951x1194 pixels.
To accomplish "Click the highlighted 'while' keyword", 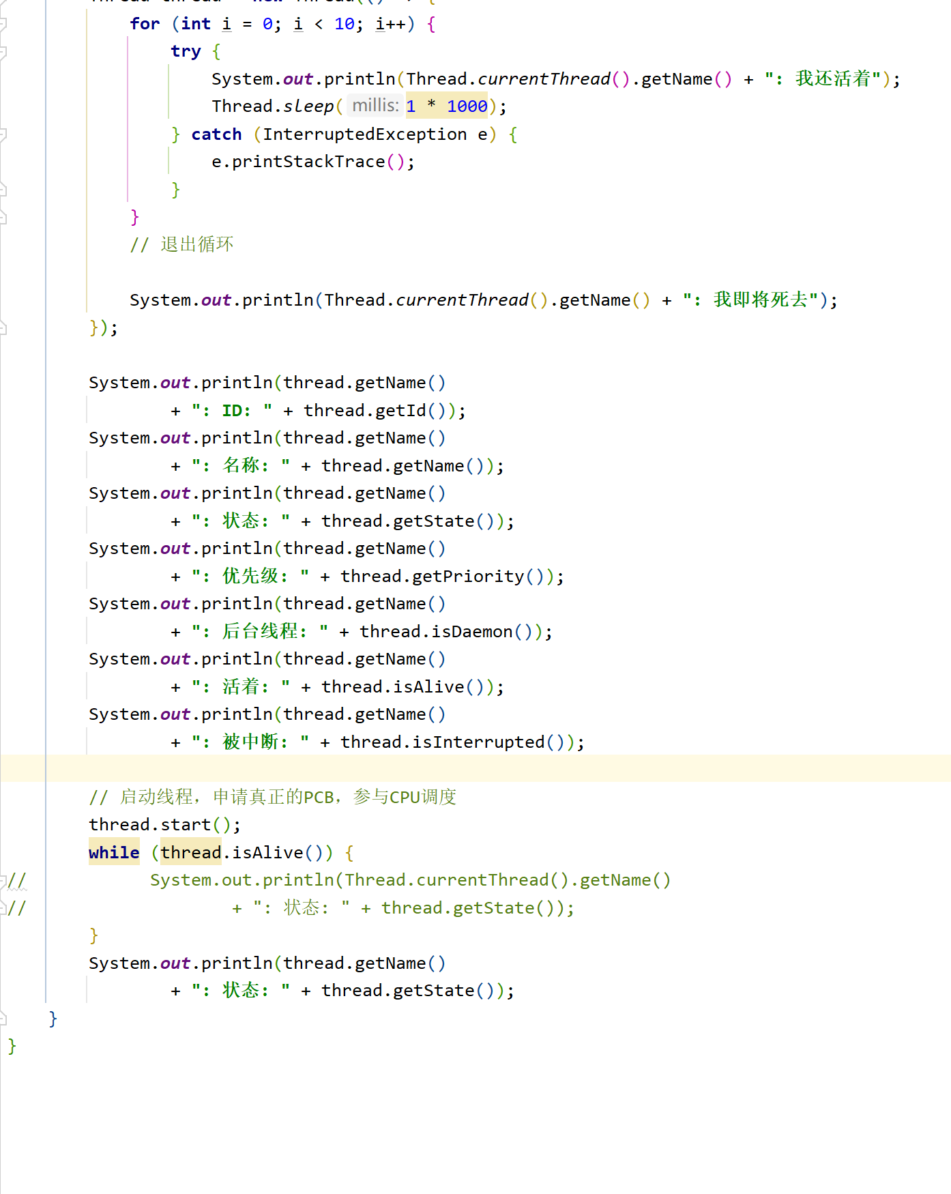I will coord(114,853).
